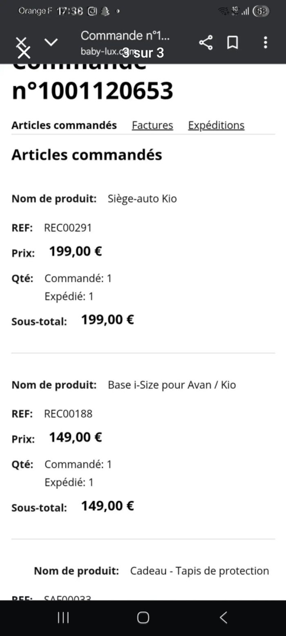Collapse the viewer using the down chevron

tap(51, 43)
